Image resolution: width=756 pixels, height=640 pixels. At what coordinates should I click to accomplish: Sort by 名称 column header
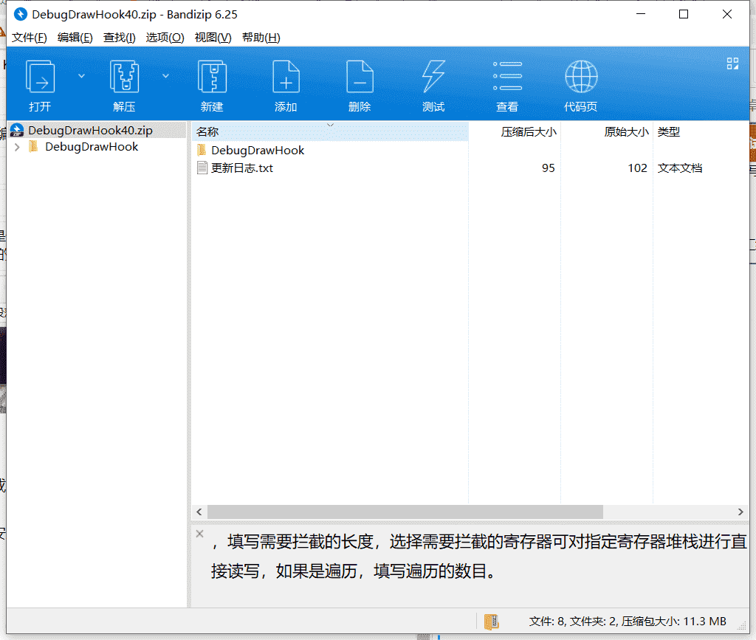(330, 131)
